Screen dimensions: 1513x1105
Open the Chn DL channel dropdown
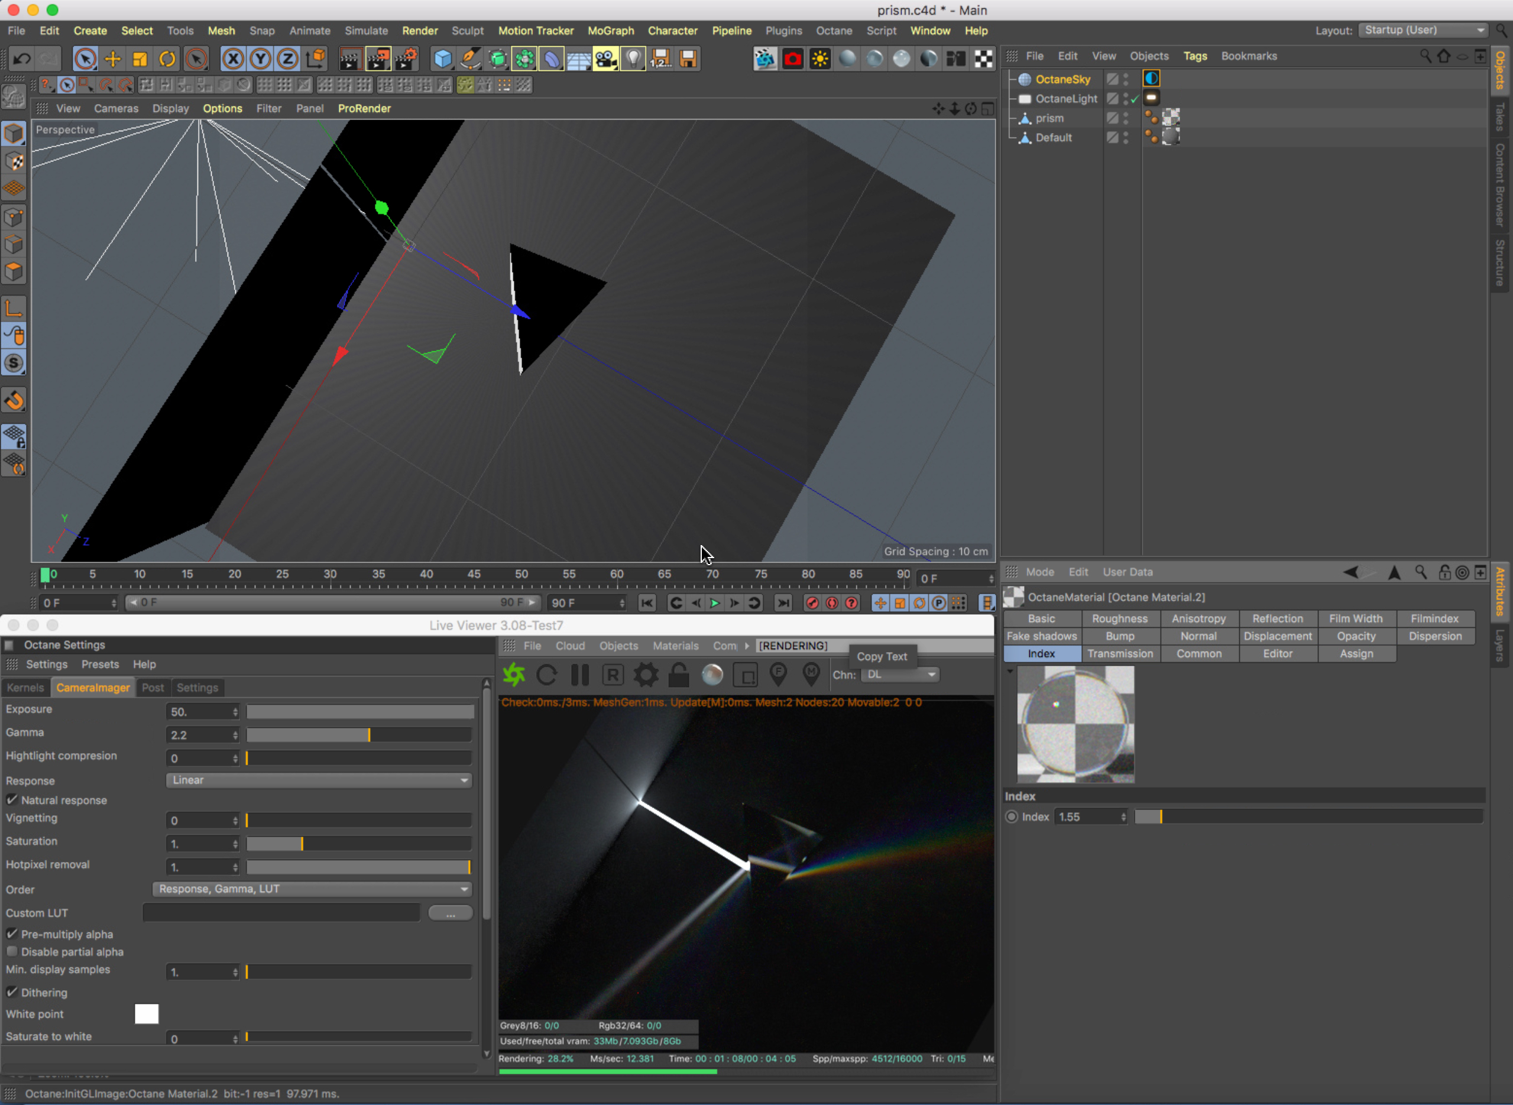900,675
